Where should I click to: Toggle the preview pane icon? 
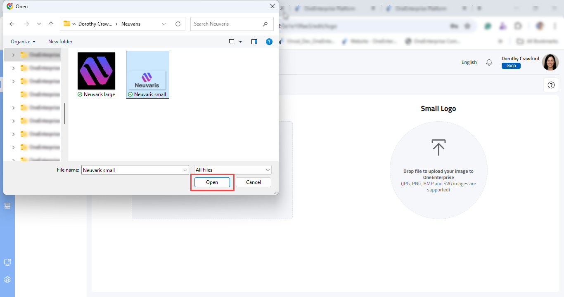(254, 42)
